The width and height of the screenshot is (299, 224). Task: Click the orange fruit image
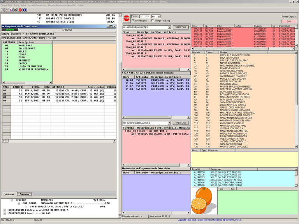pos(204,201)
